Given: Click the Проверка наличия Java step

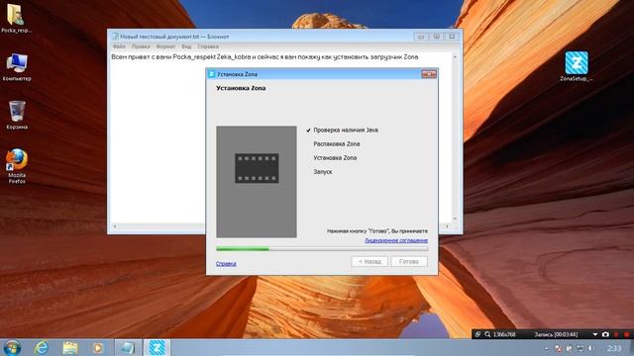Looking at the screenshot, I should coord(346,130).
